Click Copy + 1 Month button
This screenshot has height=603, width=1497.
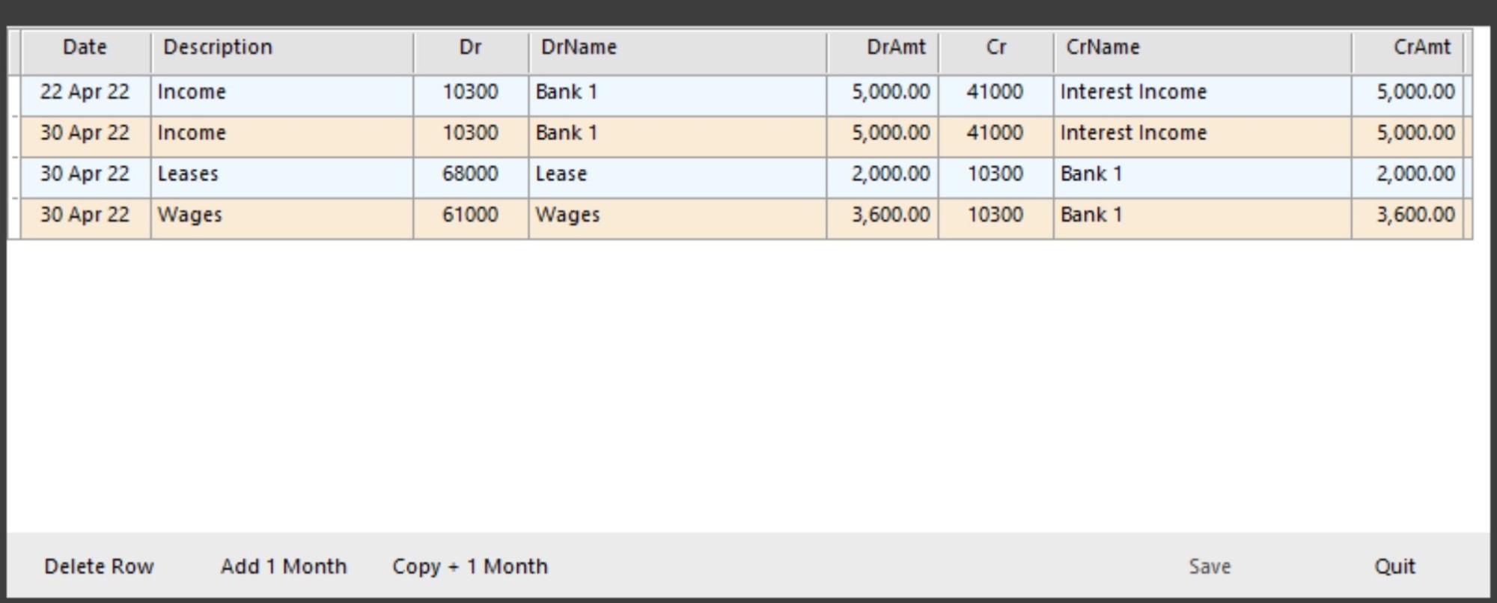click(470, 566)
